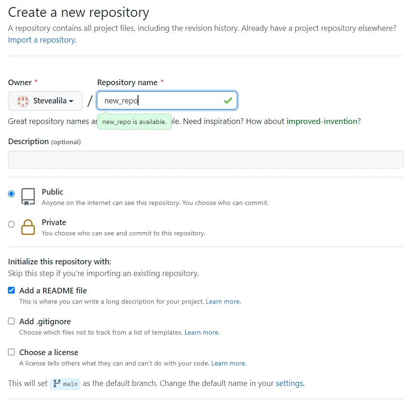This screenshot has width=416, height=401.
Task: Enable Add .gitignore
Action: [x=11, y=321]
